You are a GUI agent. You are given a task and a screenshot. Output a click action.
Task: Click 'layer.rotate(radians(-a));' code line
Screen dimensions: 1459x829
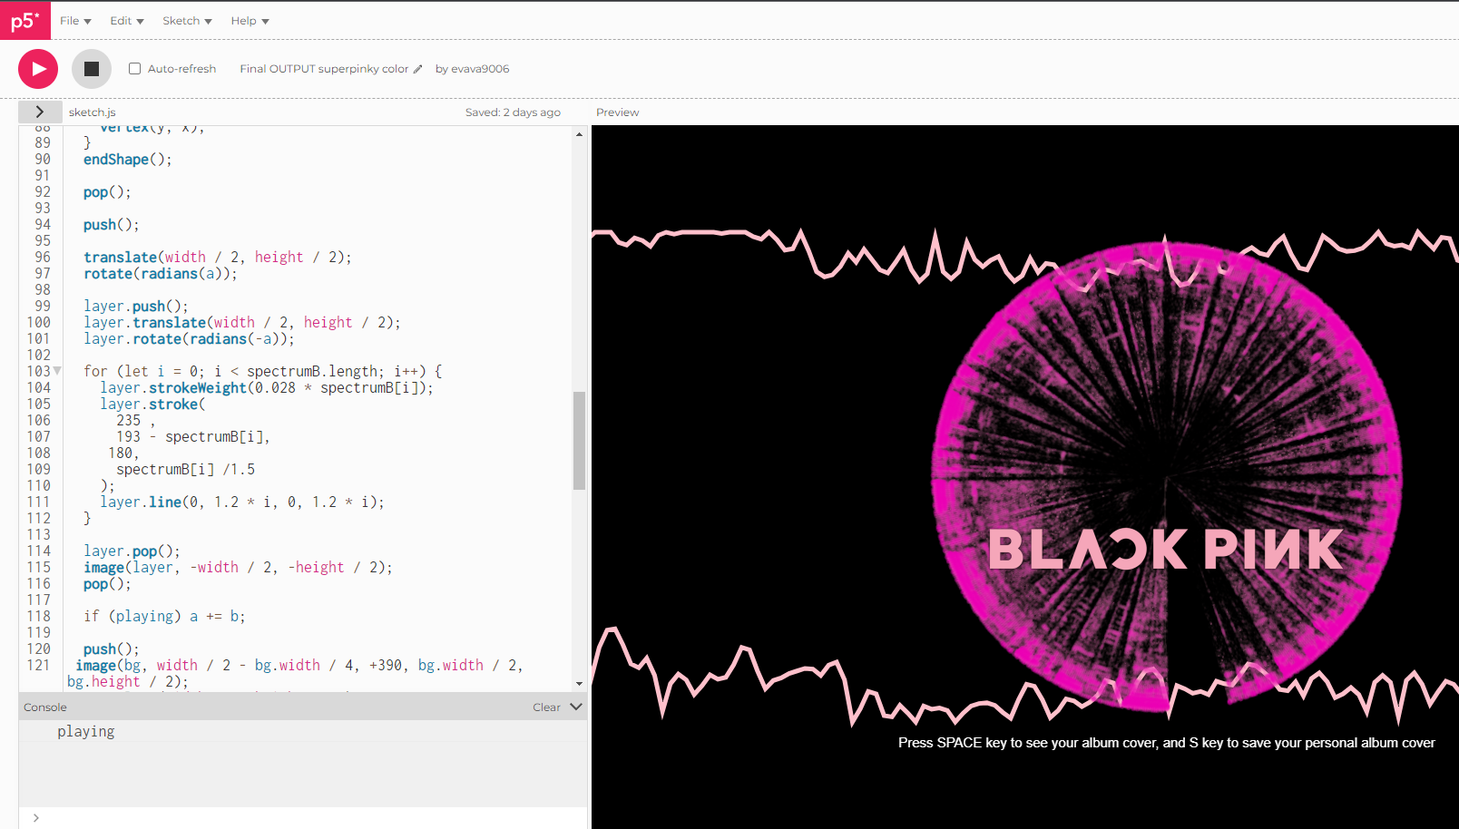[x=189, y=339]
